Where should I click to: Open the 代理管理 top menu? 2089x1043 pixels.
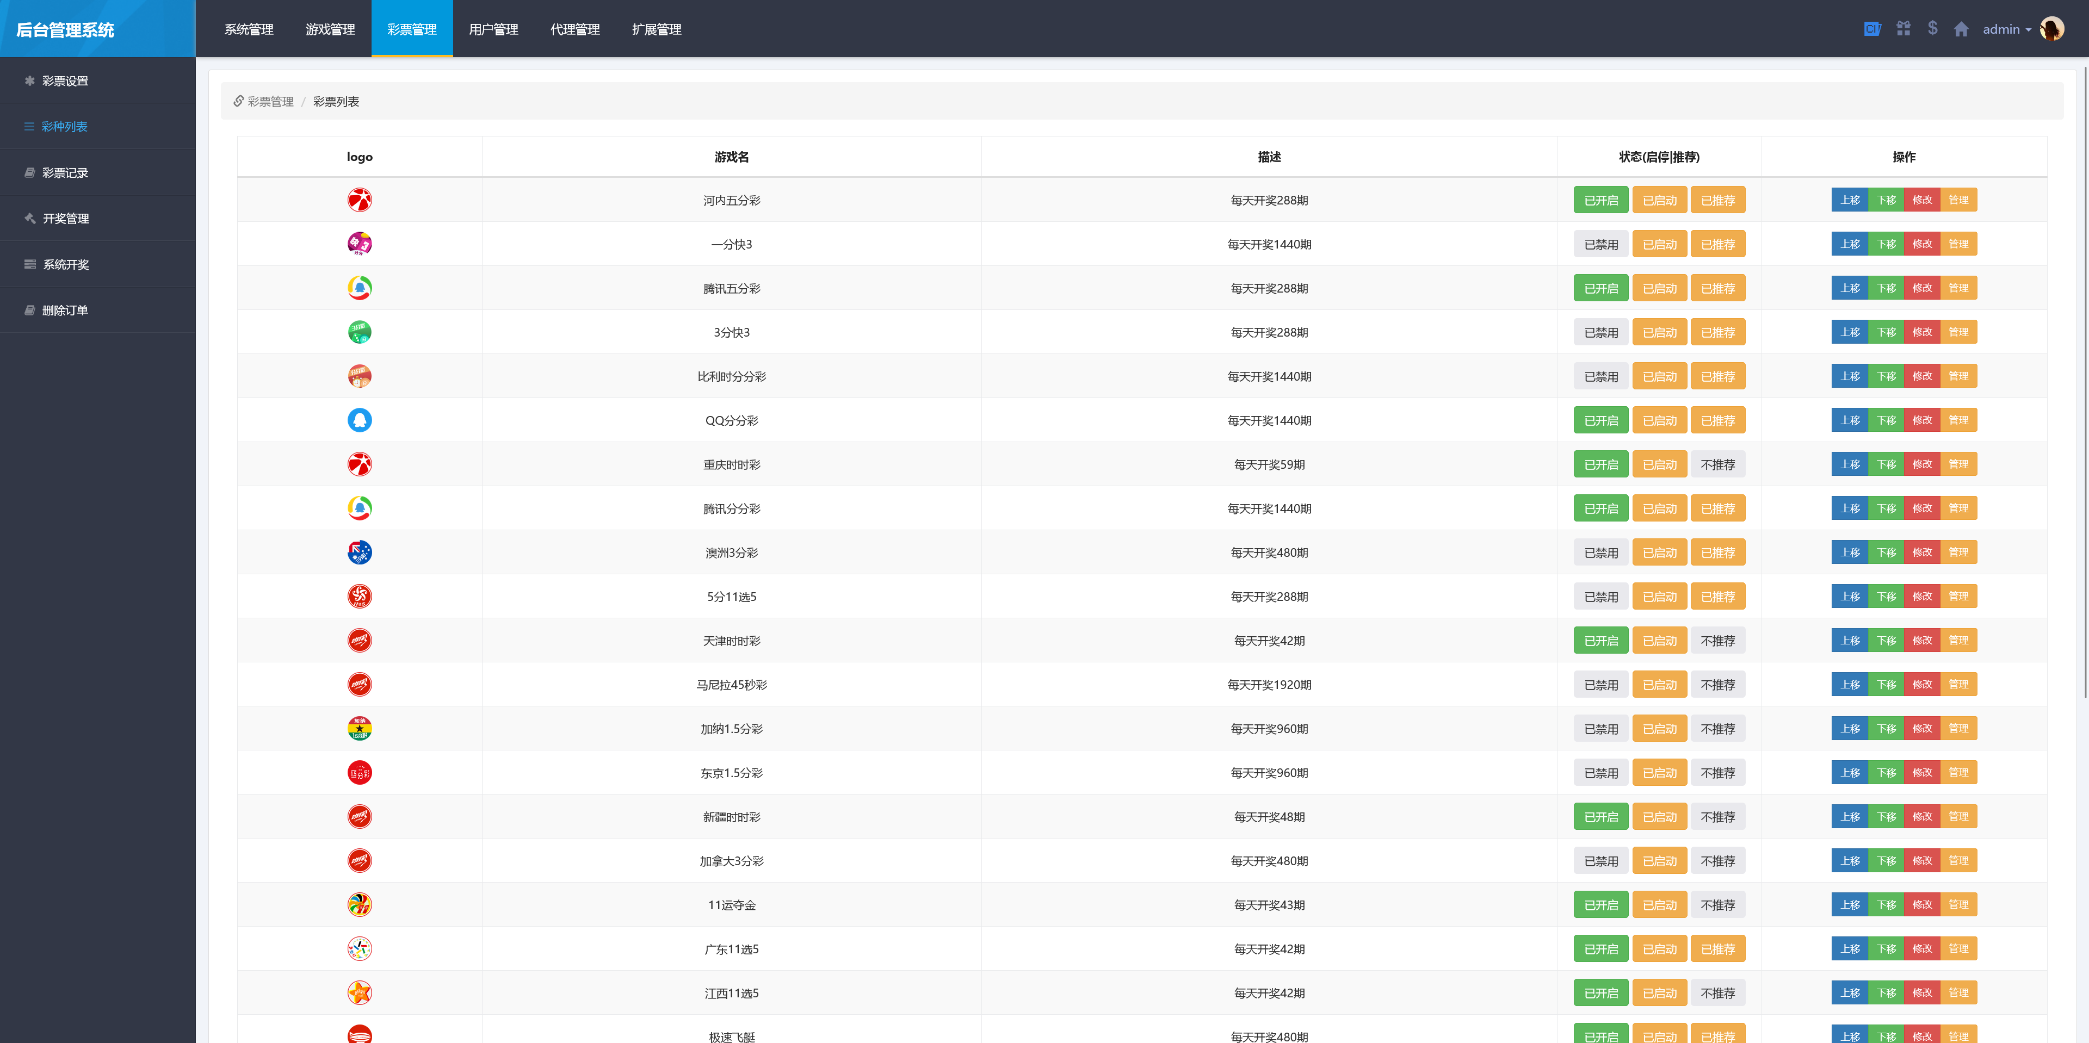tap(575, 29)
